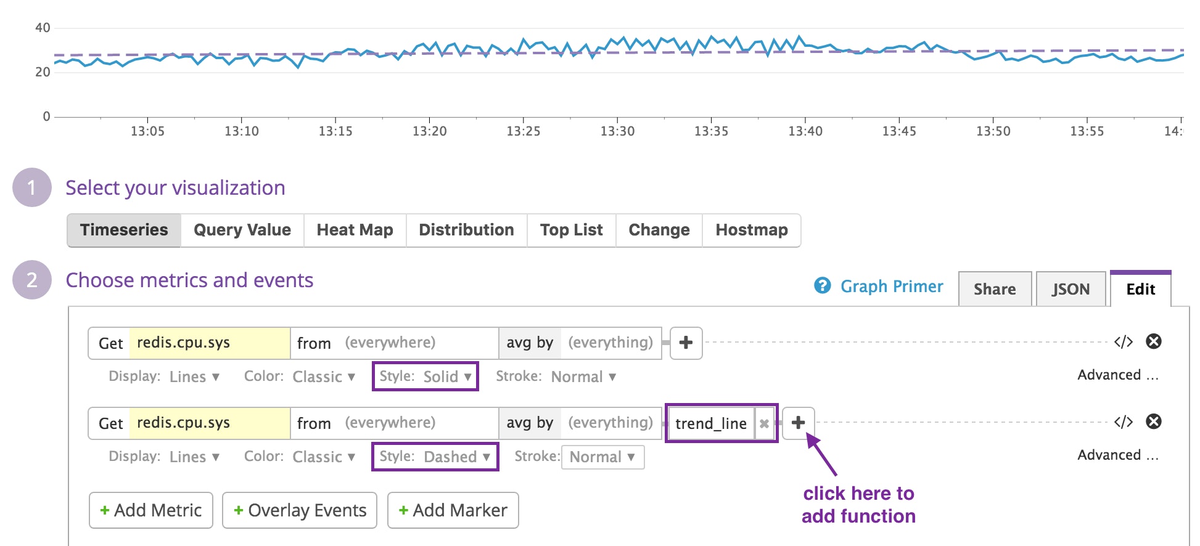1200x546 pixels.
Task: Open code view icon for first metric row
Action: point(1123,342)
